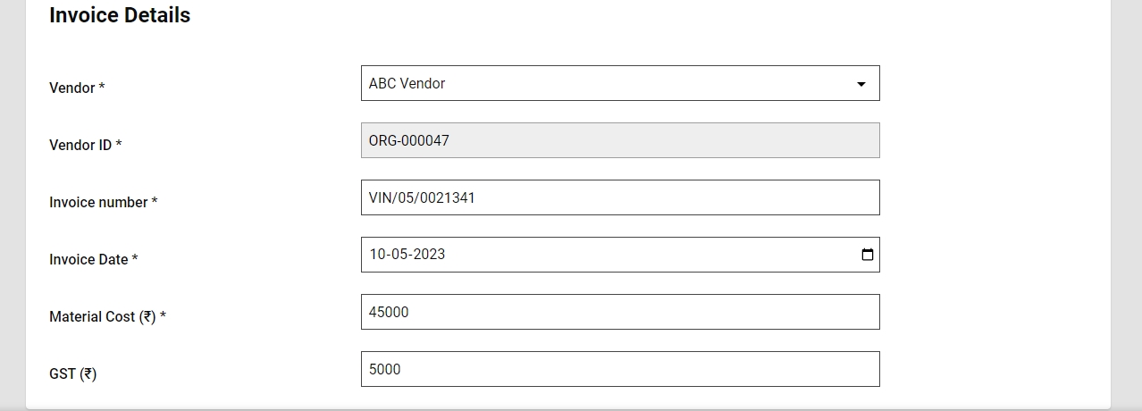Select the day segment of Invoice Date

click(377, 255)
